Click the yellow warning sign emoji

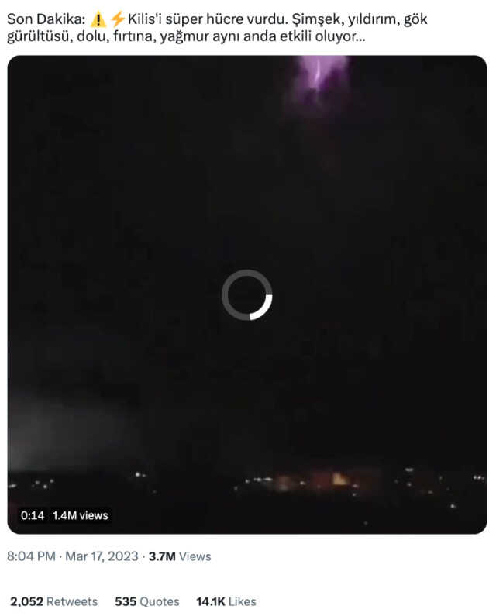pos(98,19)
